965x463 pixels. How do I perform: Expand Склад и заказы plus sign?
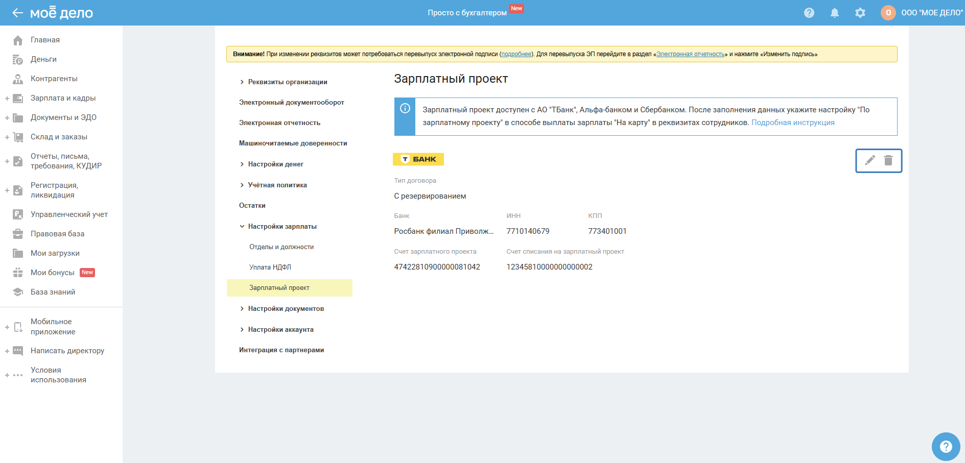click(x=7, y=137)
